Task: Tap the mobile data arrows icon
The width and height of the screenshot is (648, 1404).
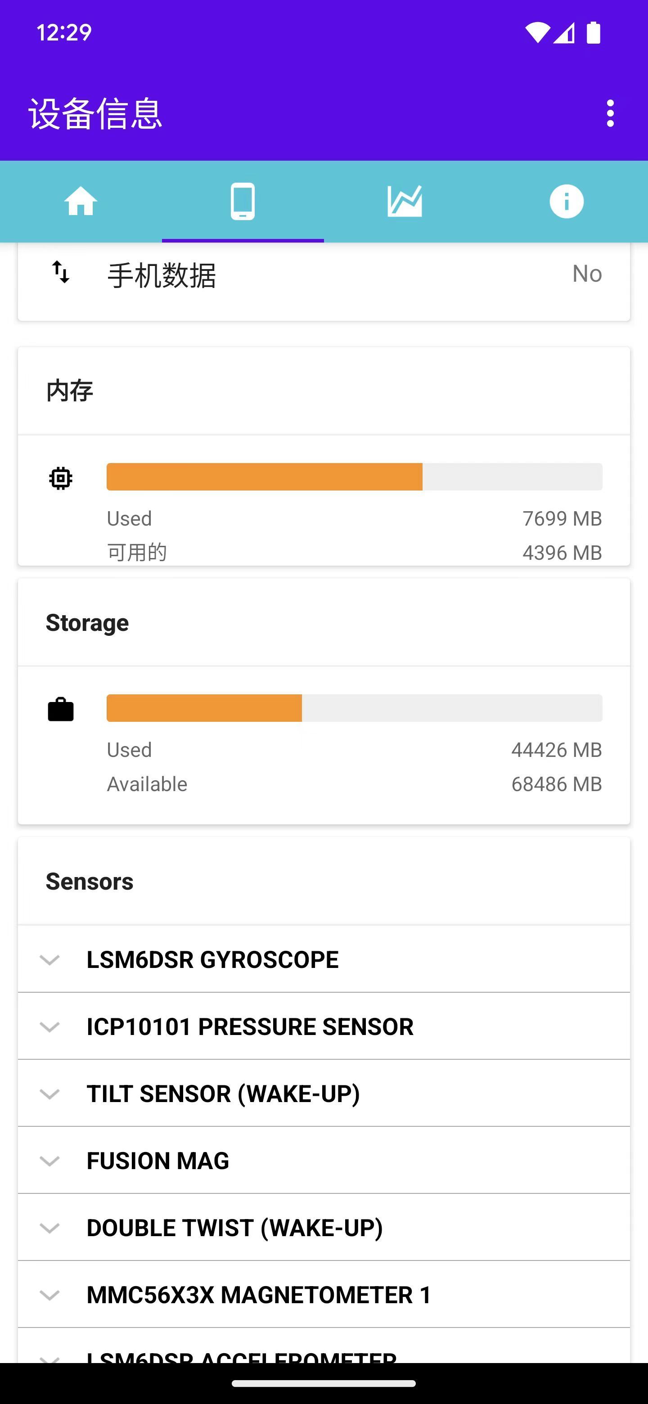Action: pos(60,272)
